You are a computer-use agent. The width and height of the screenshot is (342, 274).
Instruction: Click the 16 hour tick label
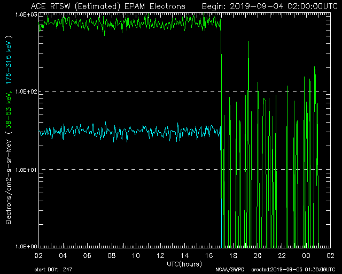coord(209,256)
